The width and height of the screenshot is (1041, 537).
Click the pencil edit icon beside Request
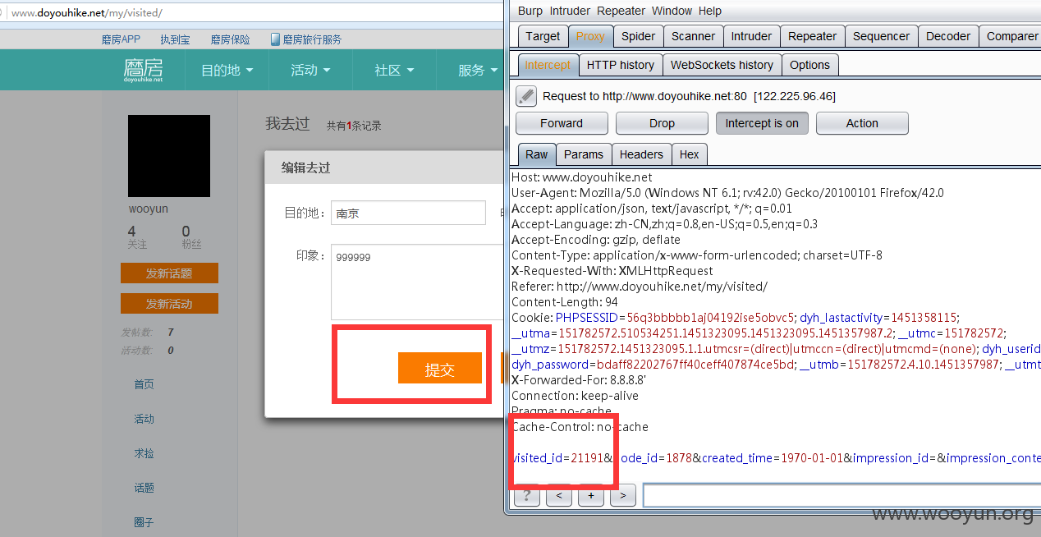526,96
